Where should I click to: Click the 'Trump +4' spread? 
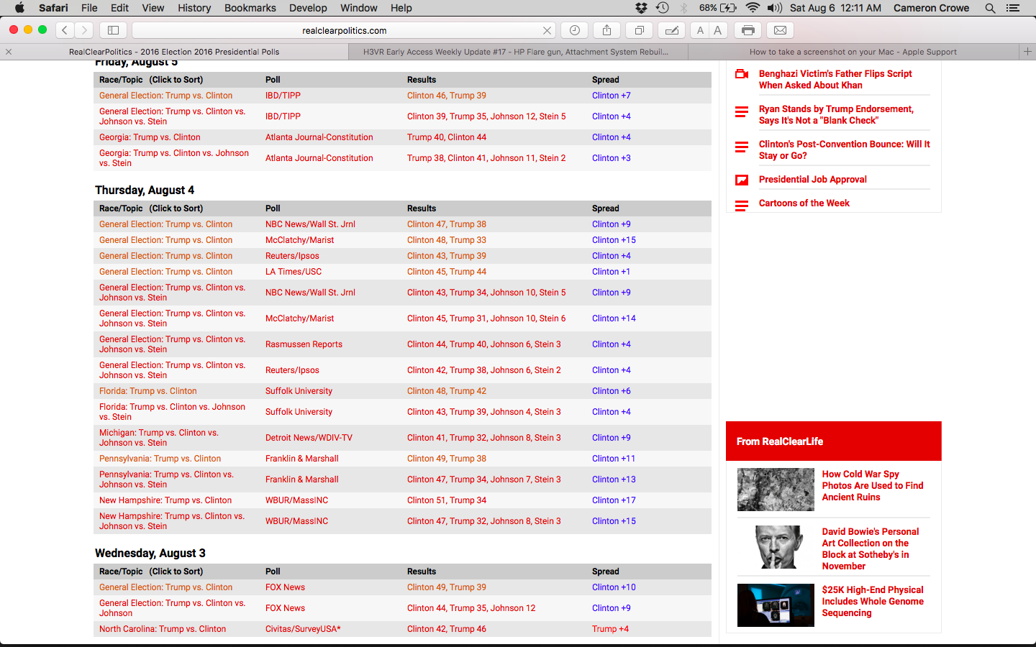pos(610,629)
